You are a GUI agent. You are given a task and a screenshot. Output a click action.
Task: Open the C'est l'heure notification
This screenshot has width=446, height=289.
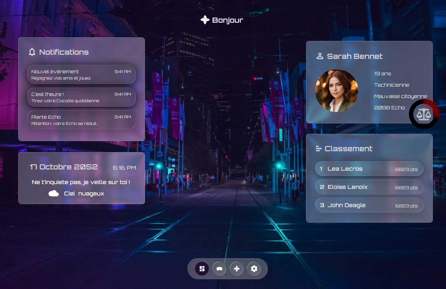[x=81, y=97]
